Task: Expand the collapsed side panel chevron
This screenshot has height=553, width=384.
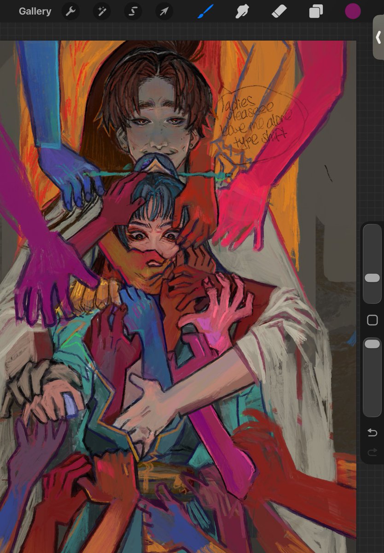Action: [x=378, y=38]
